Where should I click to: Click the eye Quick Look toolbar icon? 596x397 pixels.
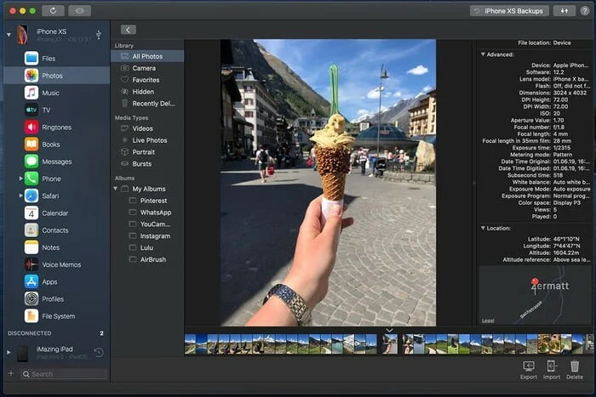coord(79,11)
